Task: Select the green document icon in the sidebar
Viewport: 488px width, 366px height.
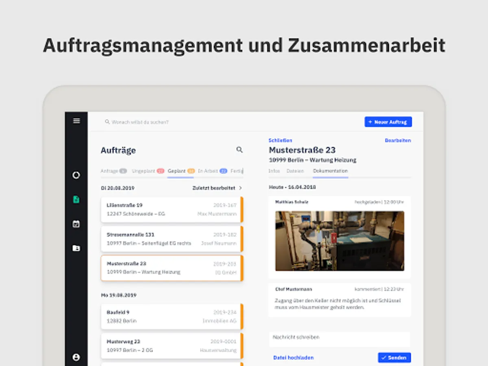Action: point(76,200)
